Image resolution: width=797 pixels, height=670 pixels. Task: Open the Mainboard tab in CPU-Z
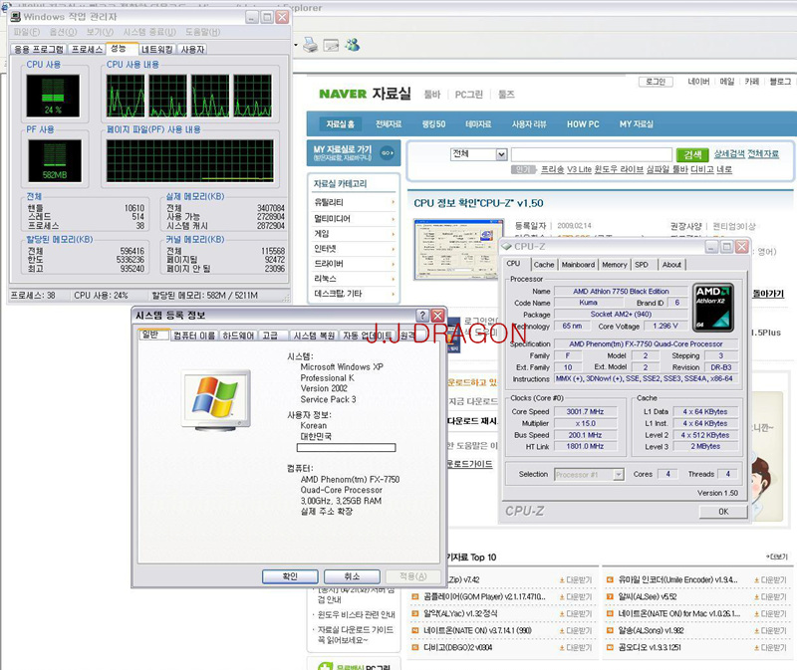coord(578,265)
